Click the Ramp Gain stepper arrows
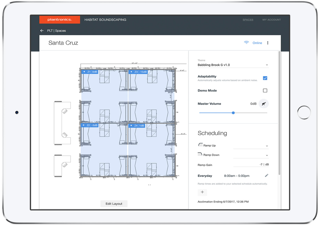 [264, 164]
